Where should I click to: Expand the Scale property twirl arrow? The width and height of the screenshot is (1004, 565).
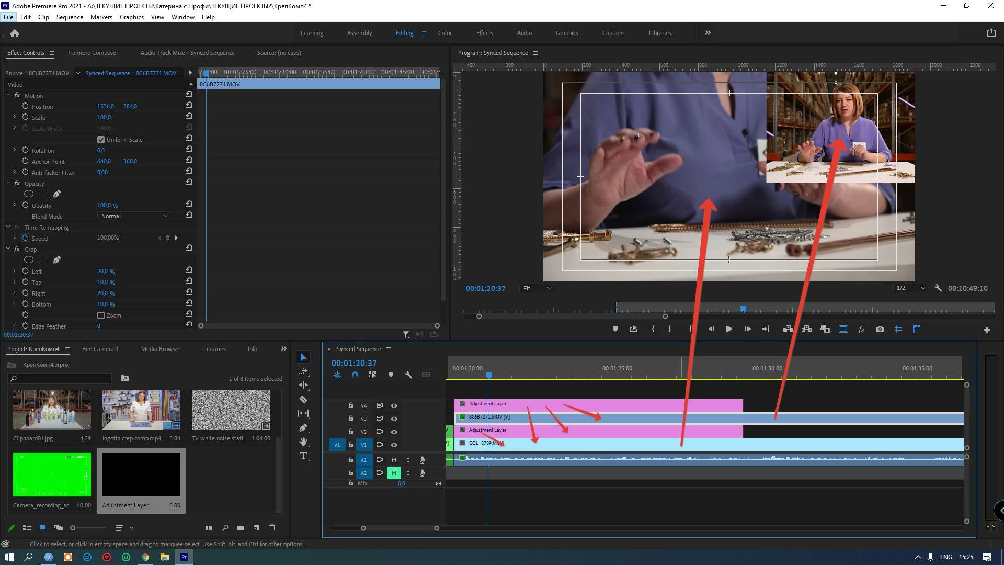(x=14, y=117)
